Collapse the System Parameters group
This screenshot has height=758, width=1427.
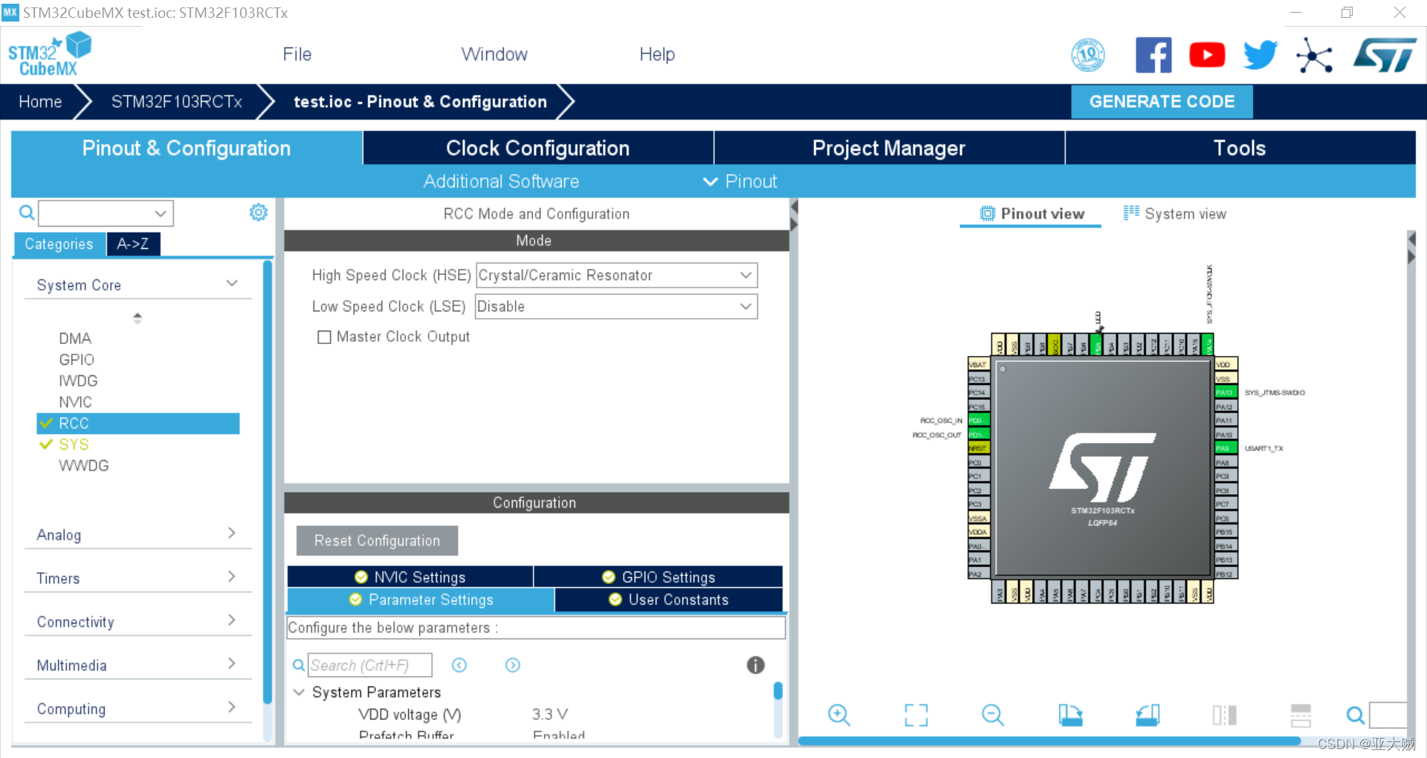(299, 693)
